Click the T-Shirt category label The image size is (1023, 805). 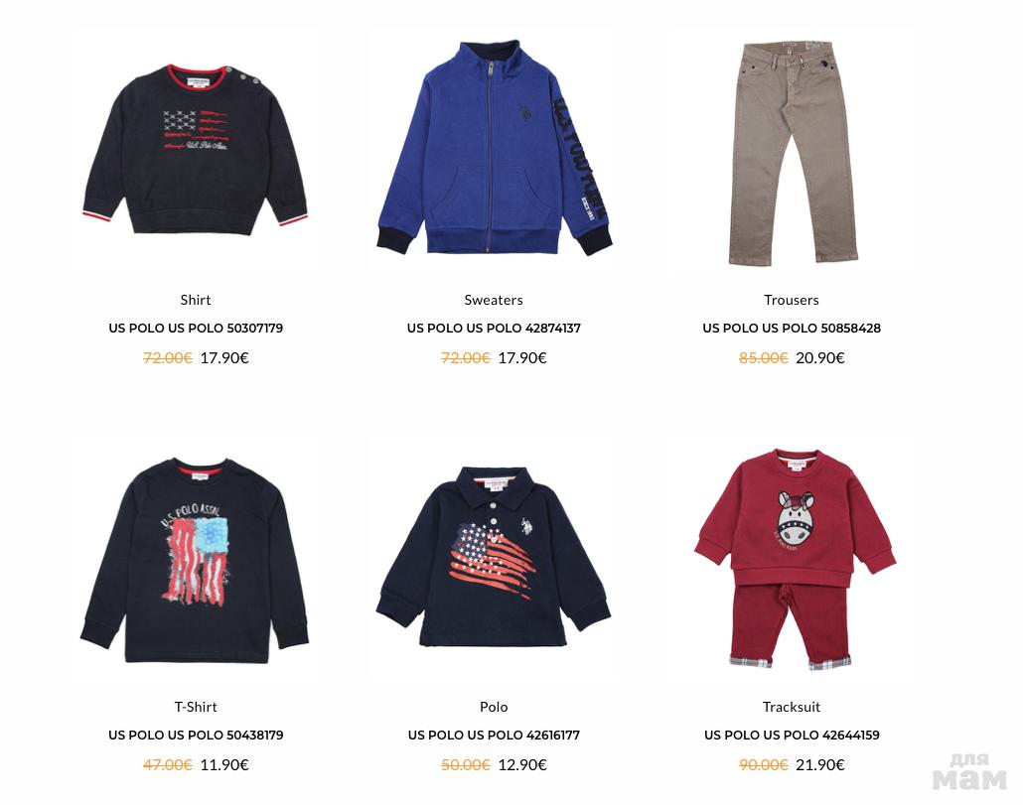point(195,707)
